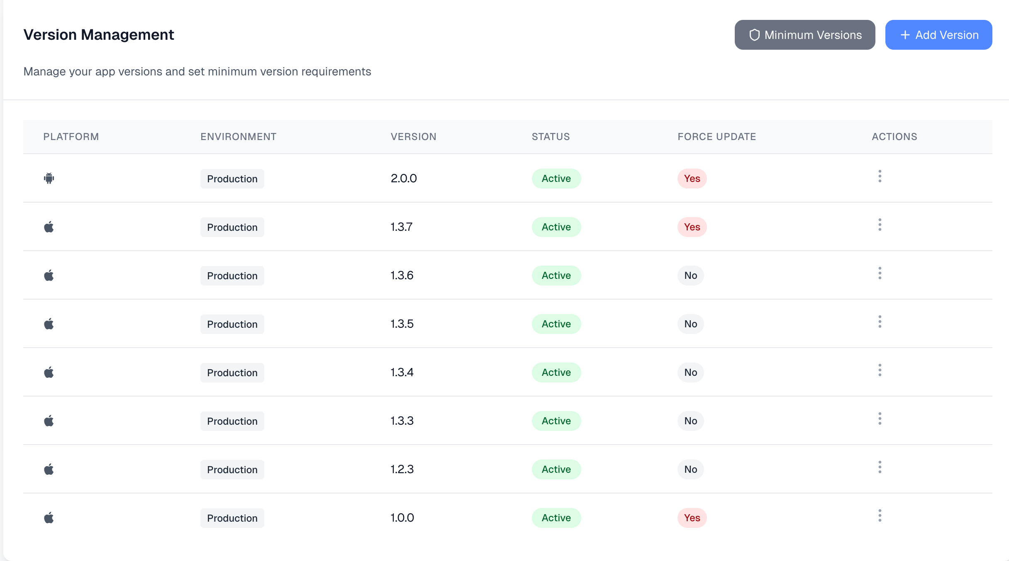1009x561 pixels.
Task: Click Apple icon in version 1.0.0 row
Action: click(49, 518)
